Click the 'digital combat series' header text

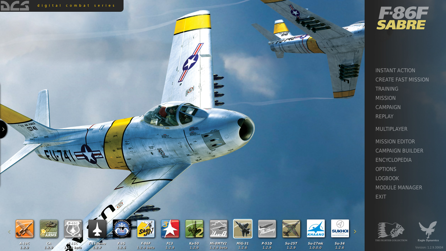[76, 6]
